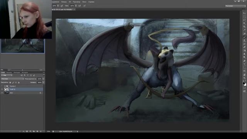Image resolution: width=247 pixels, height=139 pixels.
Task: Toggle type layer filter in Layers panel
Action: point(28,75)
